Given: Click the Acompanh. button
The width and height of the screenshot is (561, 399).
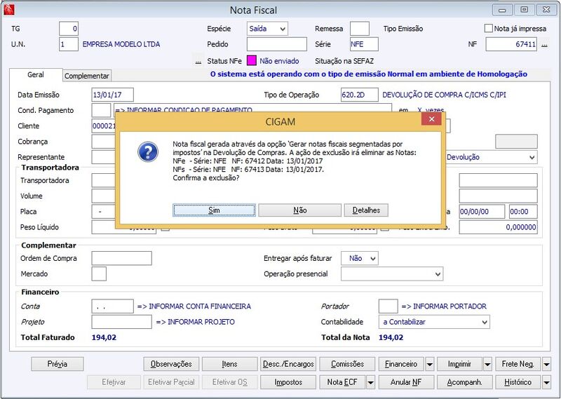Looking at the screenshot, I should pyautogui.click(x=464, y=382).
